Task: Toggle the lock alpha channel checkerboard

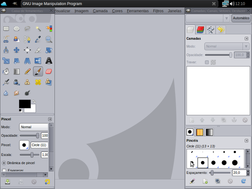Action: [213, 62]
